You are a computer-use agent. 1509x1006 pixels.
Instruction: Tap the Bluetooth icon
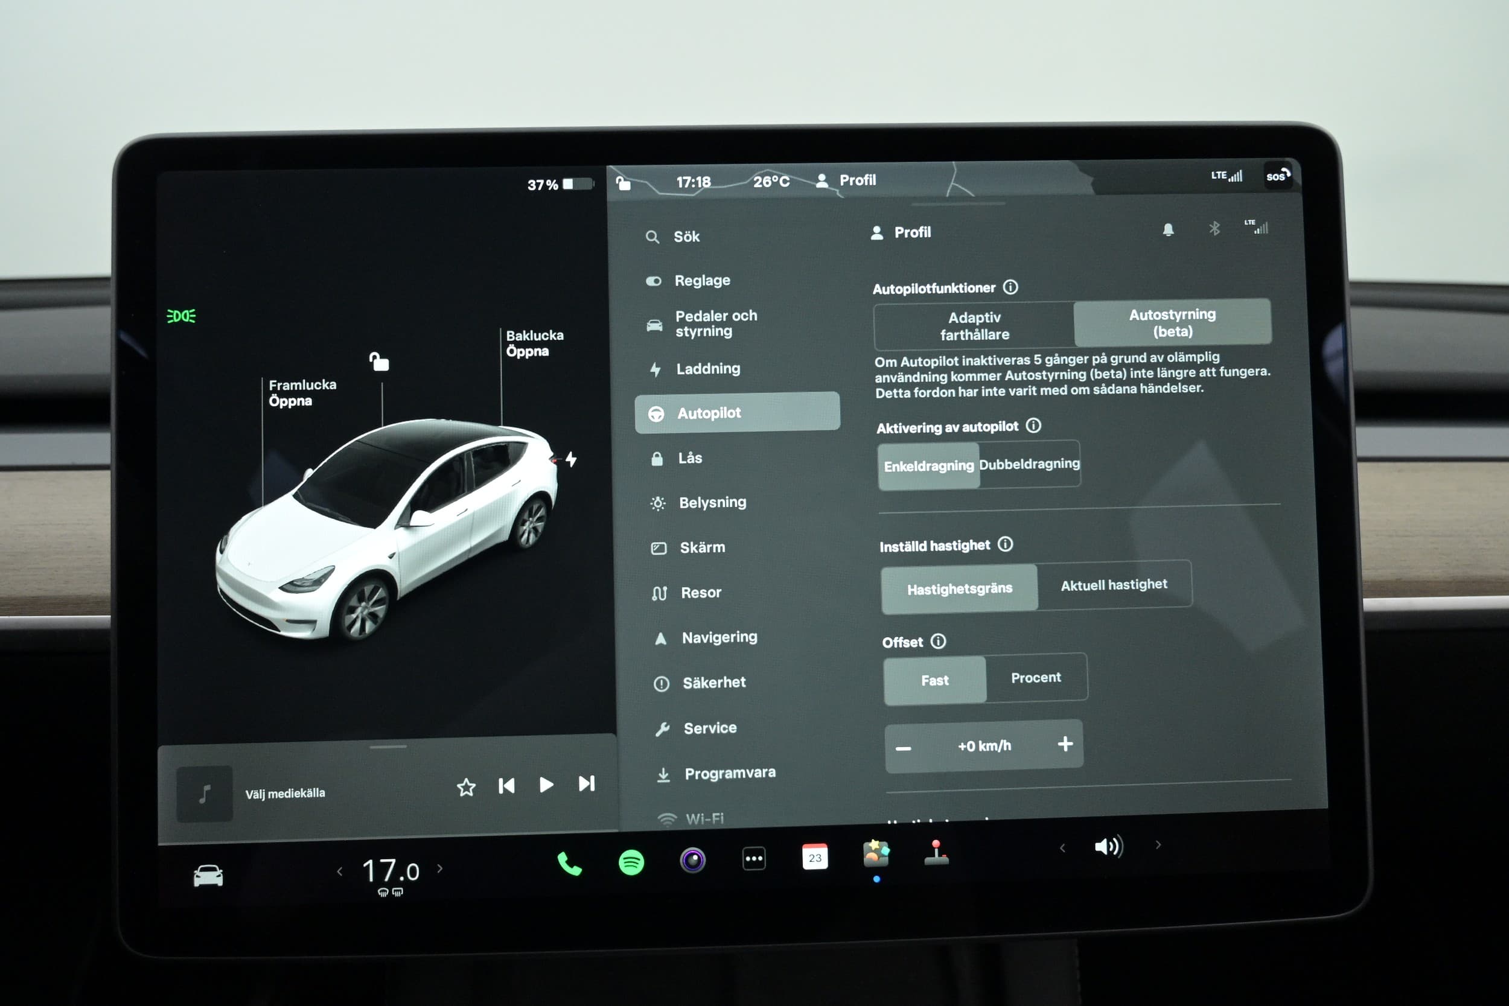1214,228
